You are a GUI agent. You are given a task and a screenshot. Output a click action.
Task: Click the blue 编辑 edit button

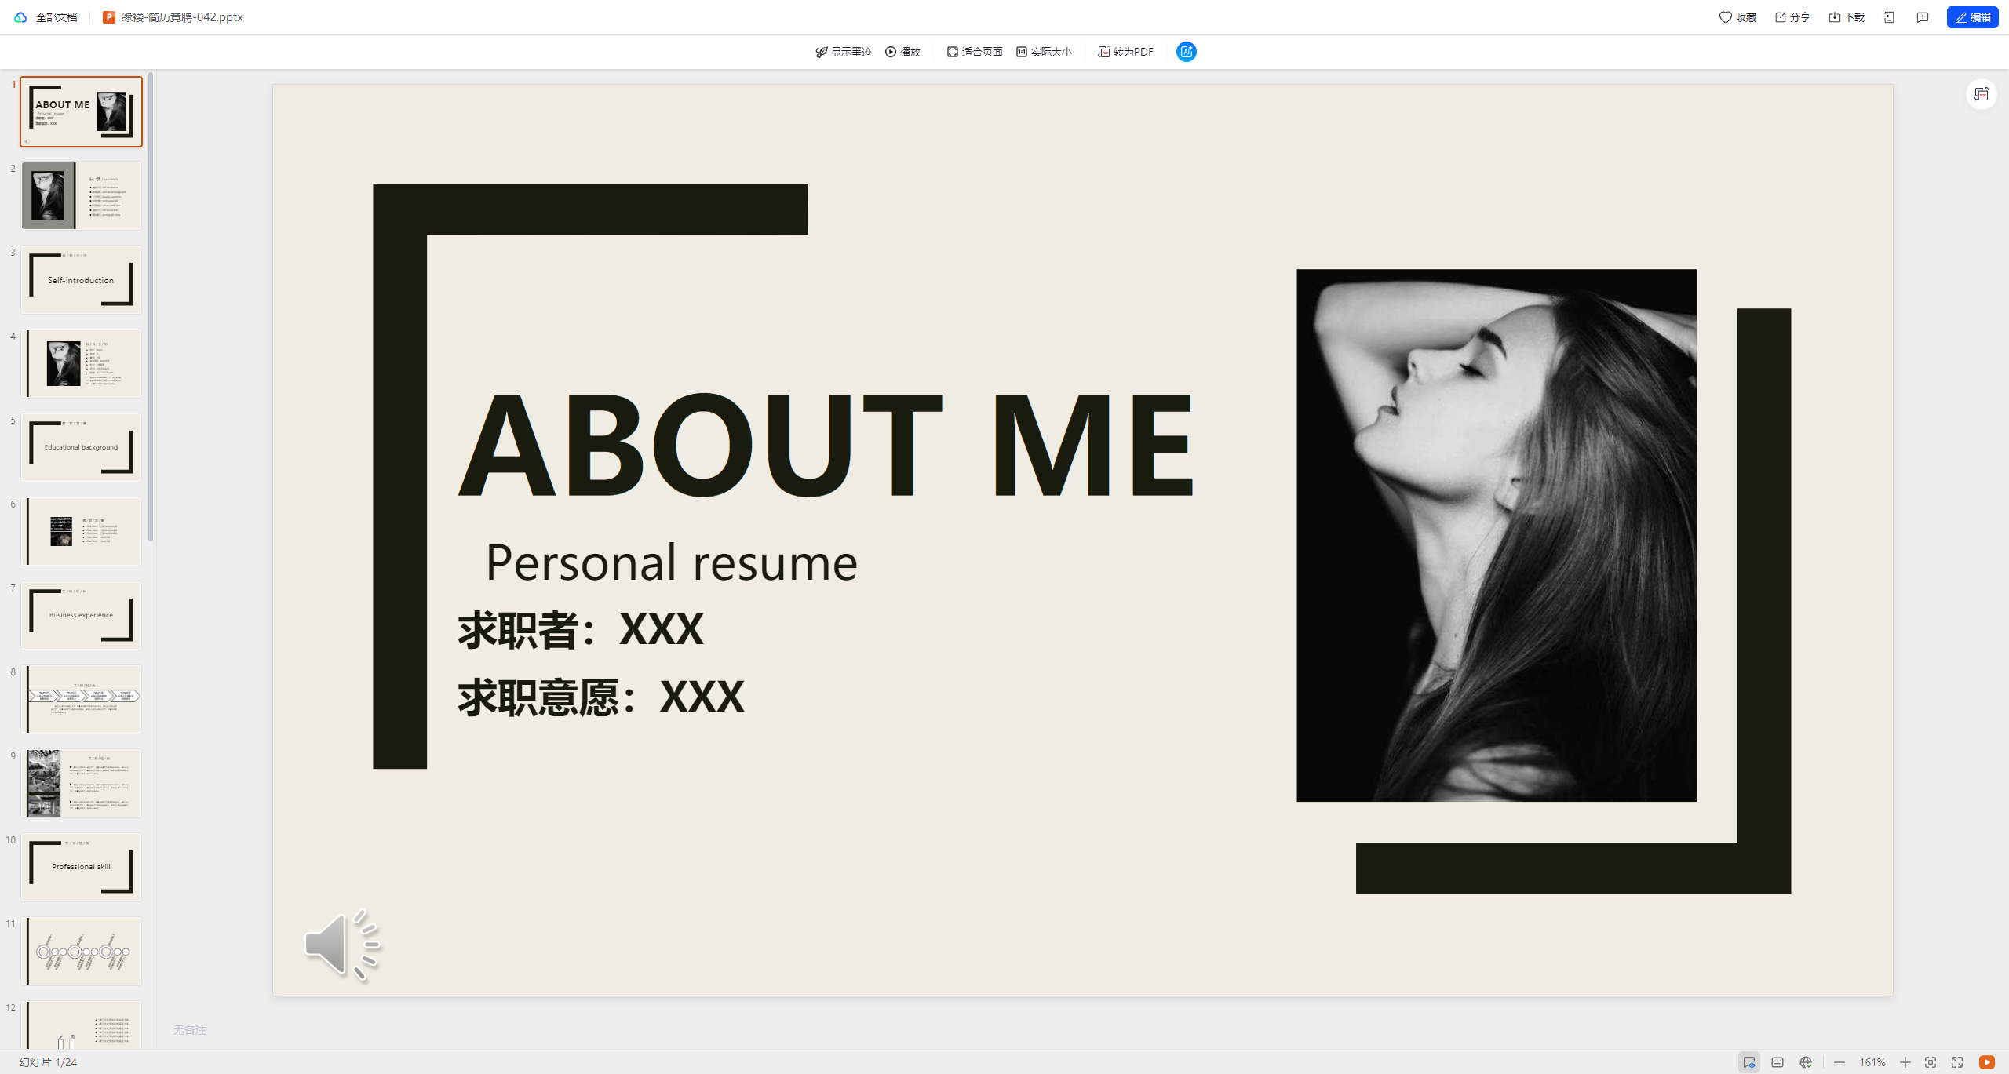pyautogui.click(x=1972, y=17)
